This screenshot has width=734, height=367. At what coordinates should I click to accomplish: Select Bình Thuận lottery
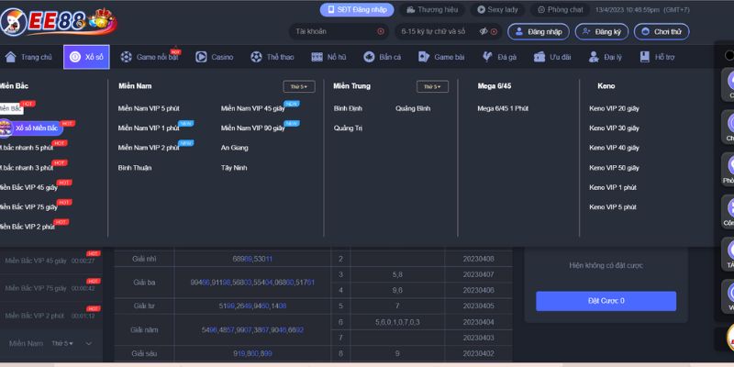[x=135, y=168]
